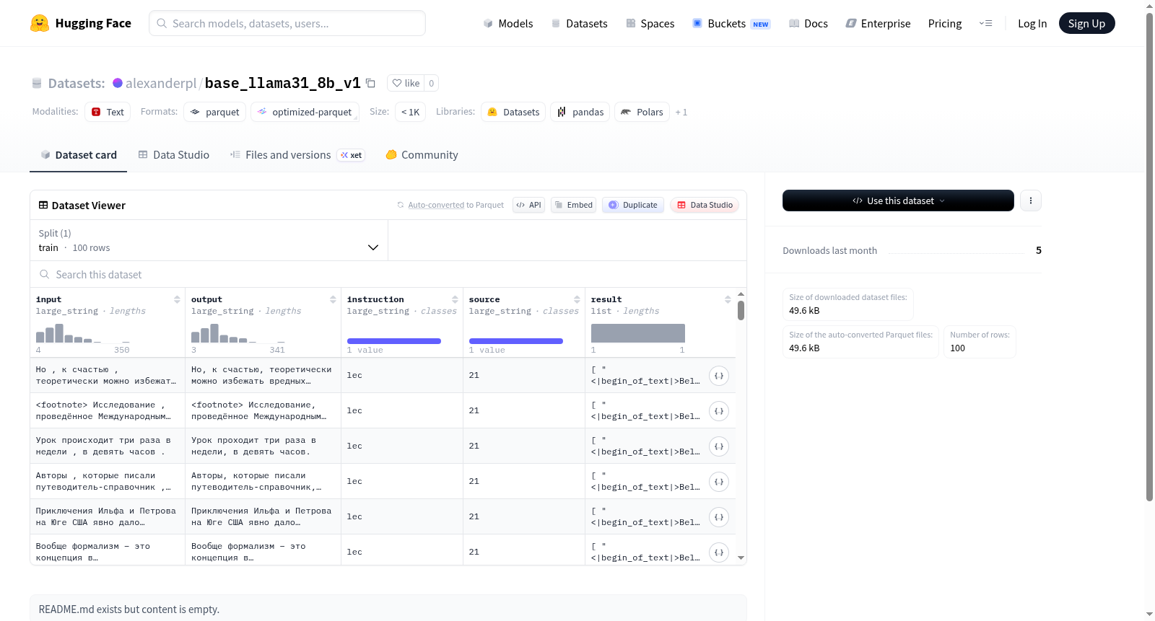Open Buckets in the top navigation
The width and height of the screenshot is (1155, 621).
pyautogui.click(x=731, y=24)
